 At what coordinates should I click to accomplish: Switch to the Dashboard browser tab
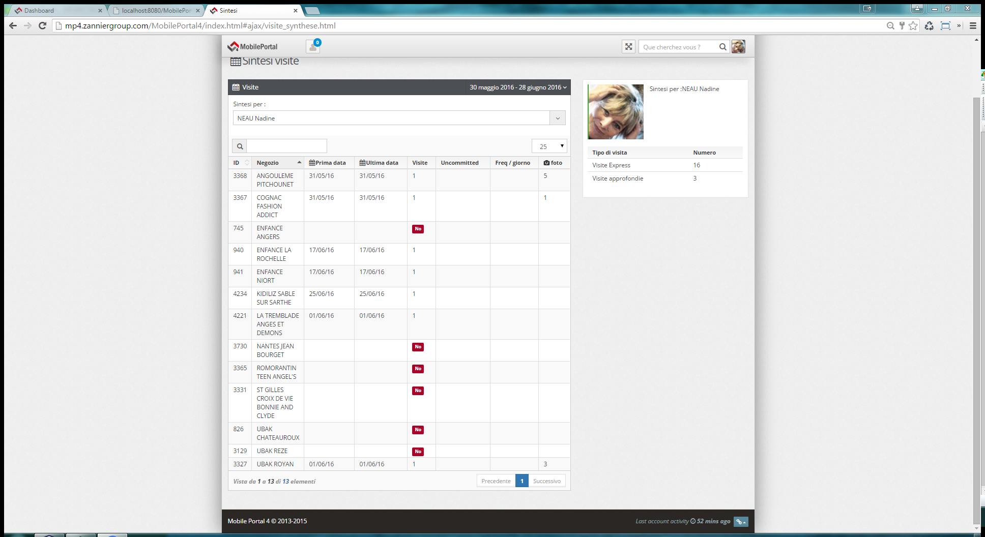56,10
